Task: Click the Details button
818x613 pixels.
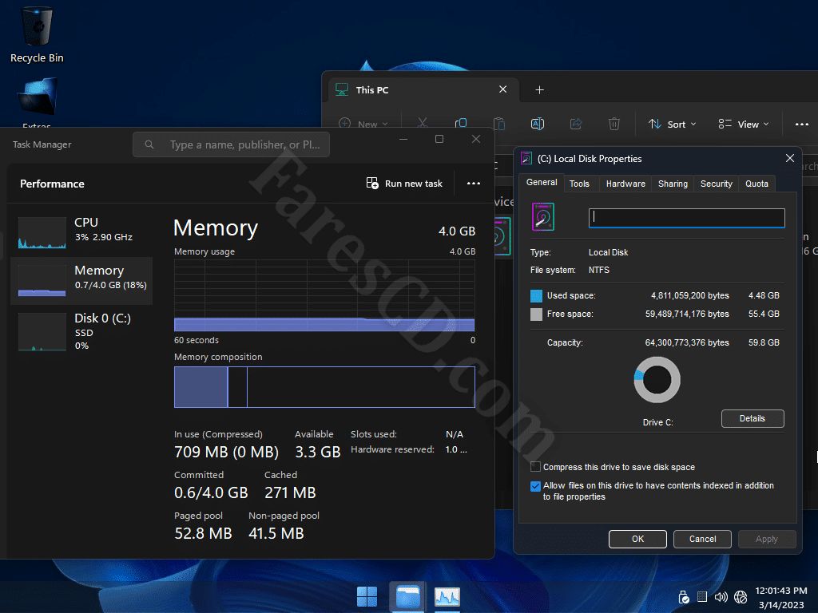Action: pos(752,418)
